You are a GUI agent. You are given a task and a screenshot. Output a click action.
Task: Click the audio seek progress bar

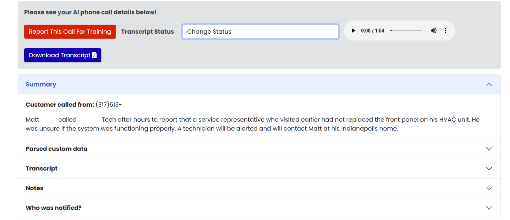pyautogui.click(x=406, y=31)
